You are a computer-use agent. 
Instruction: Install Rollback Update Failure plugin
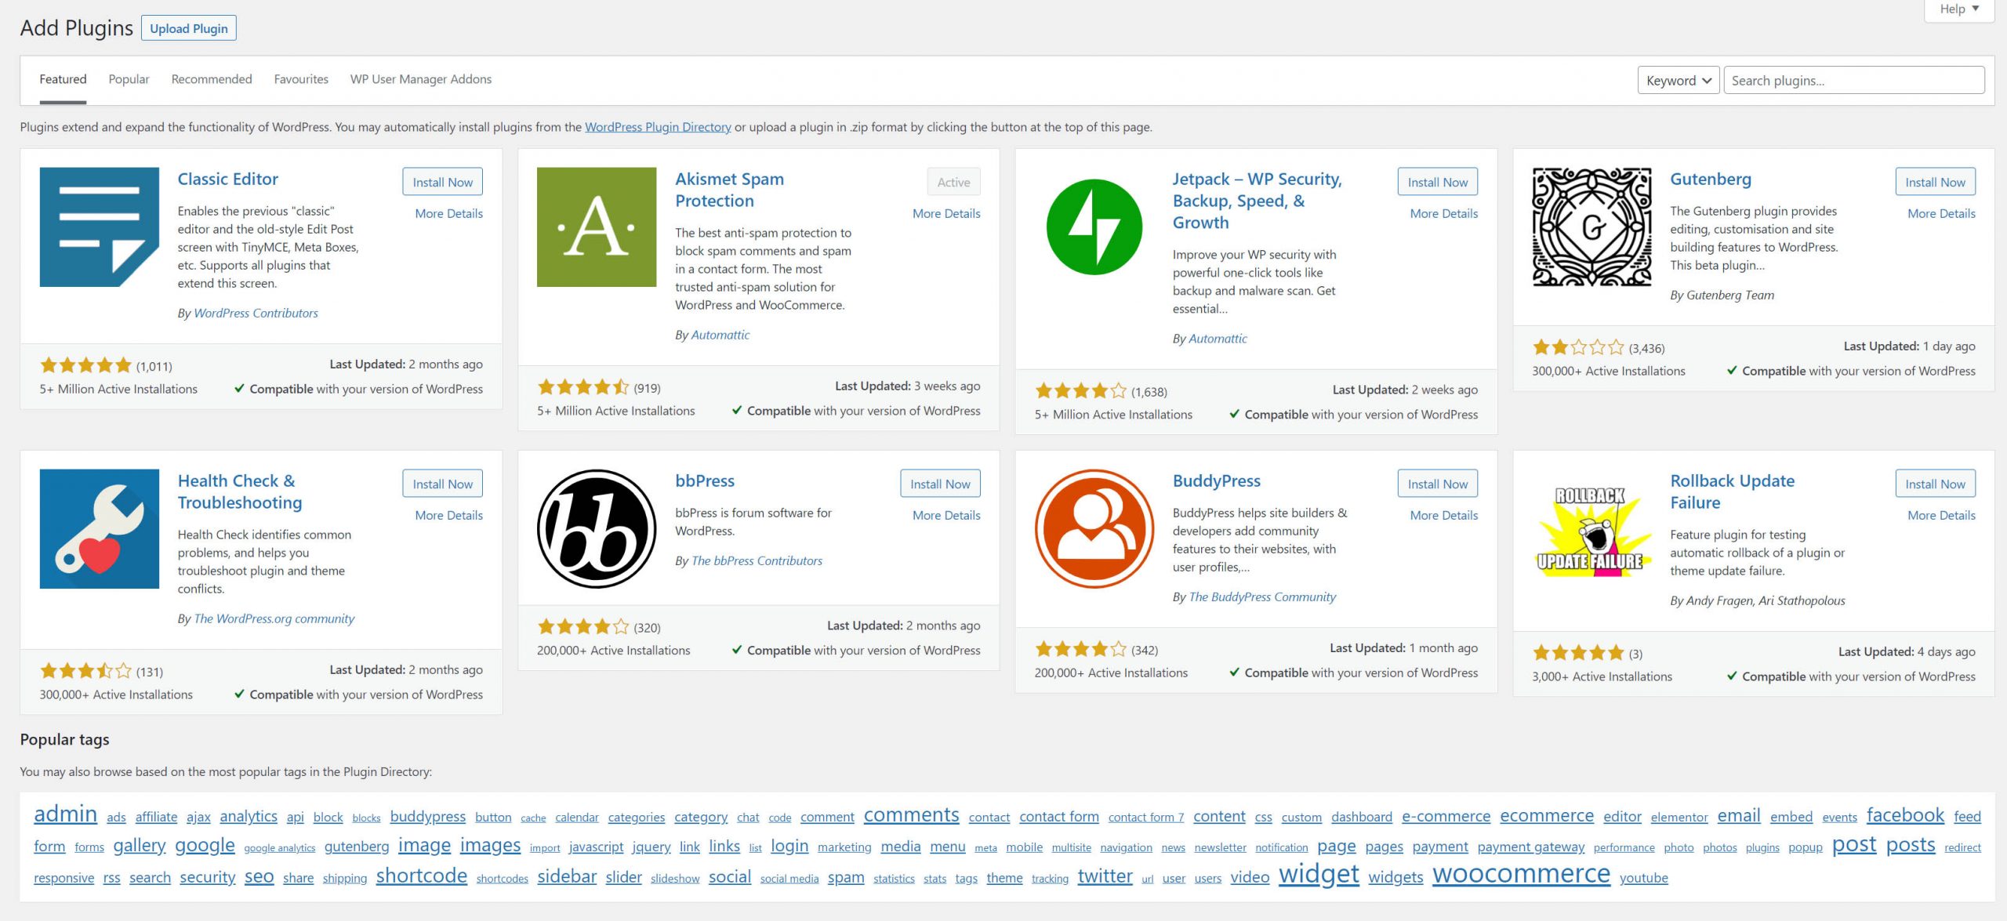coord(1936,484)
